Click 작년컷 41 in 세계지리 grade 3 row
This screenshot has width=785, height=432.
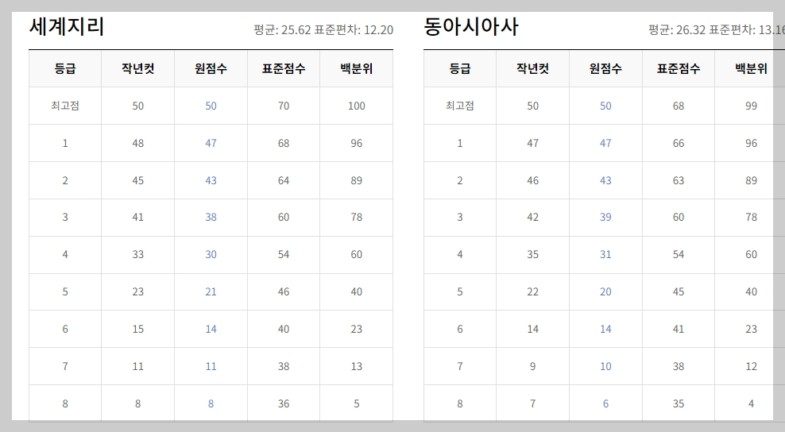pos(137,218)
